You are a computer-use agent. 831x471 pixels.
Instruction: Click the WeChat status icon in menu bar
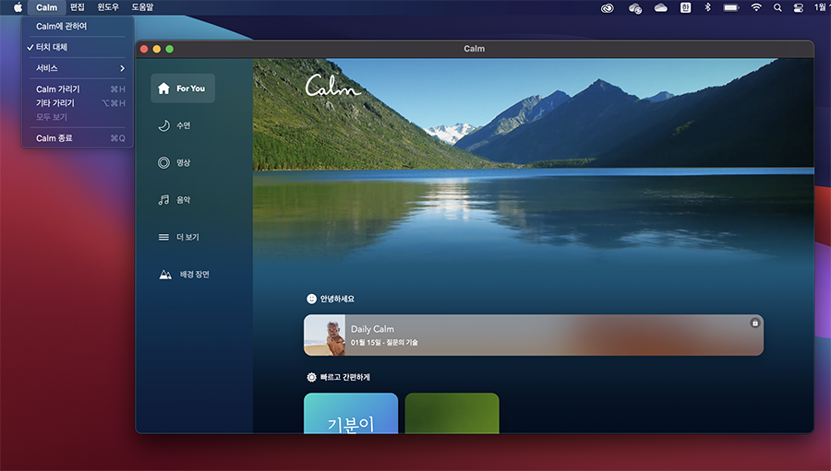(x=635, y=7)
